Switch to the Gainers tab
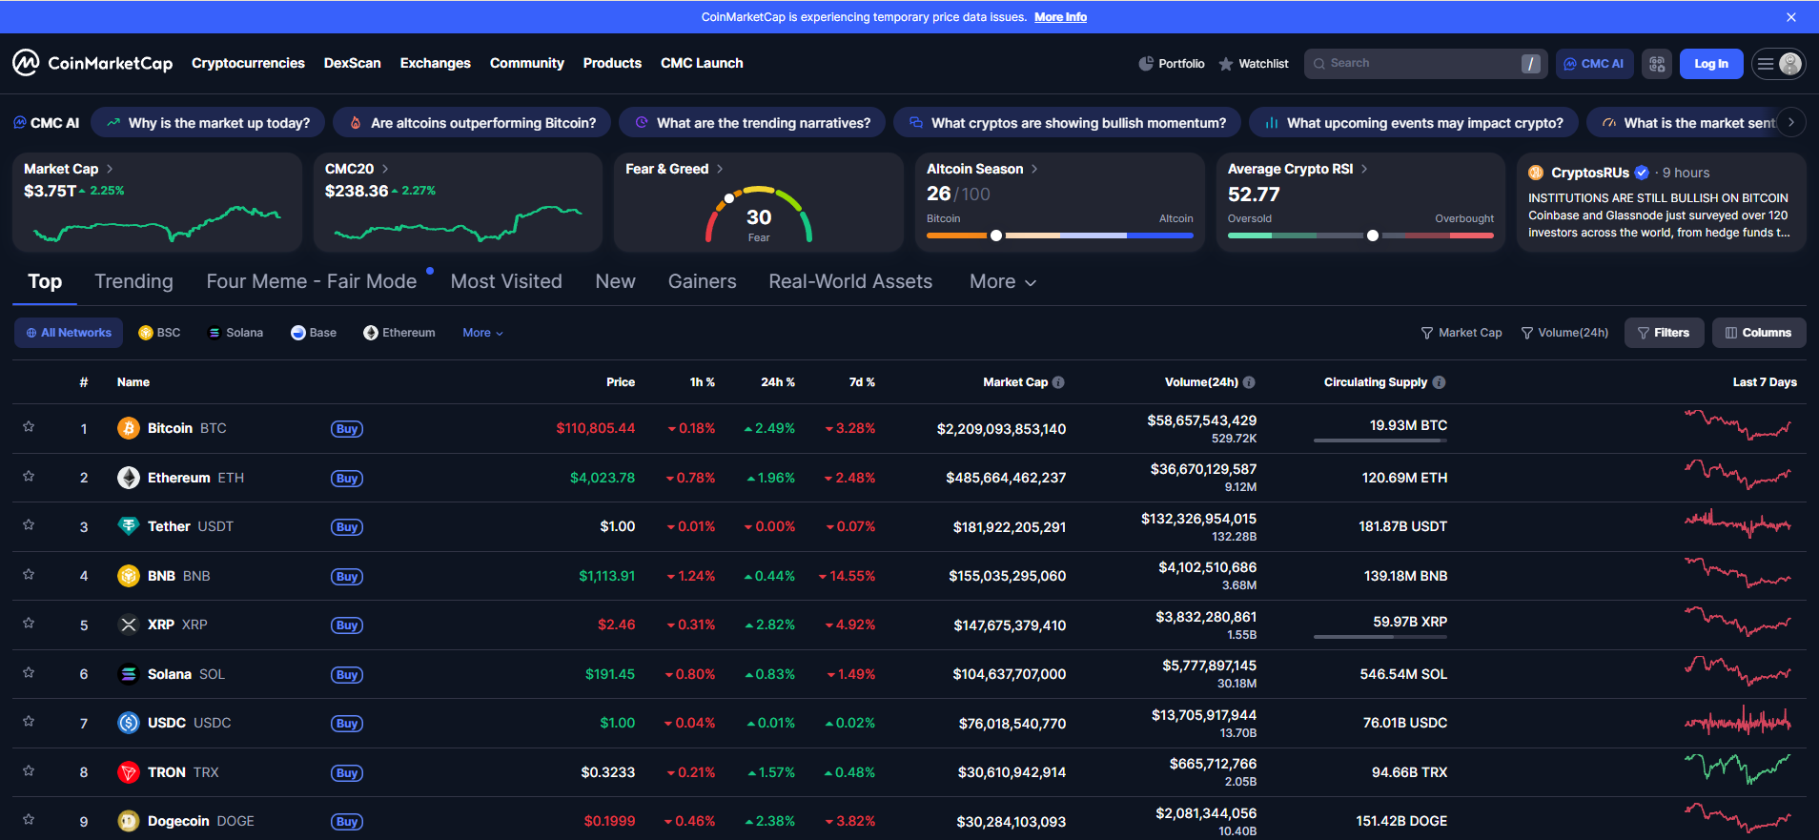The width and height of the screenshot is (1819, 840). [703, 282]
